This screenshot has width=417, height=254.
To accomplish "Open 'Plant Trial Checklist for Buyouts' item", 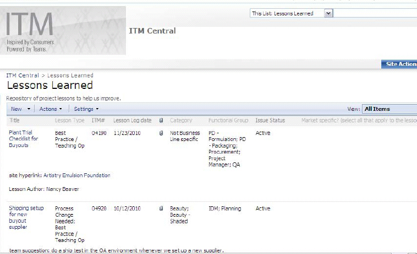I will coord(23,139).
